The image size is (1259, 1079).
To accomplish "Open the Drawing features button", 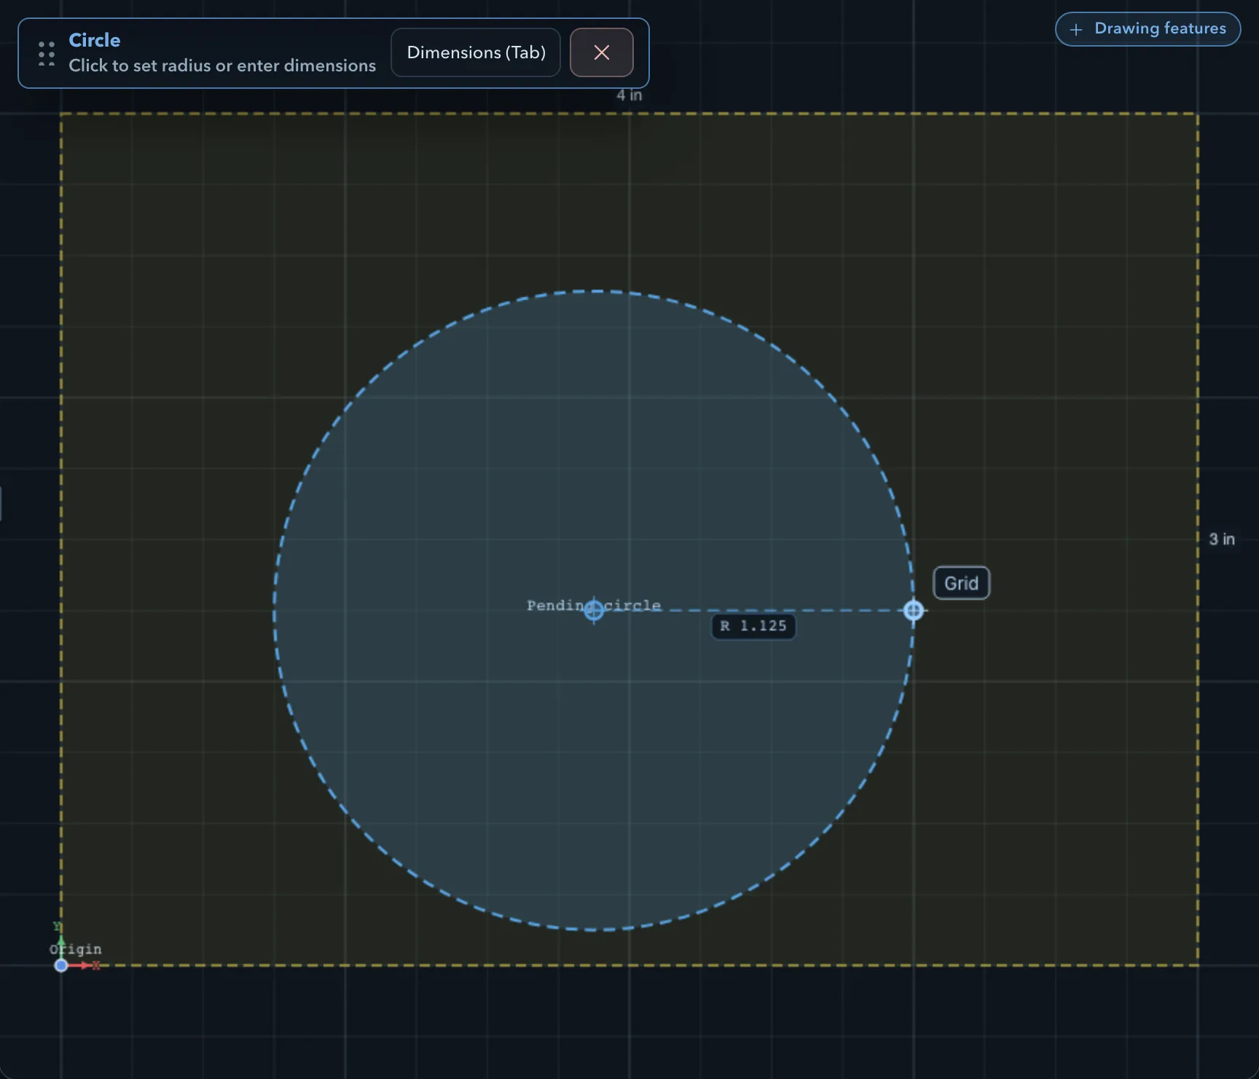I will pyautogui.click(x=1148, y=29).
